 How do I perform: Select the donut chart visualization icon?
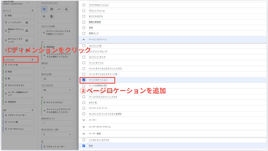[x=52, y=9]
